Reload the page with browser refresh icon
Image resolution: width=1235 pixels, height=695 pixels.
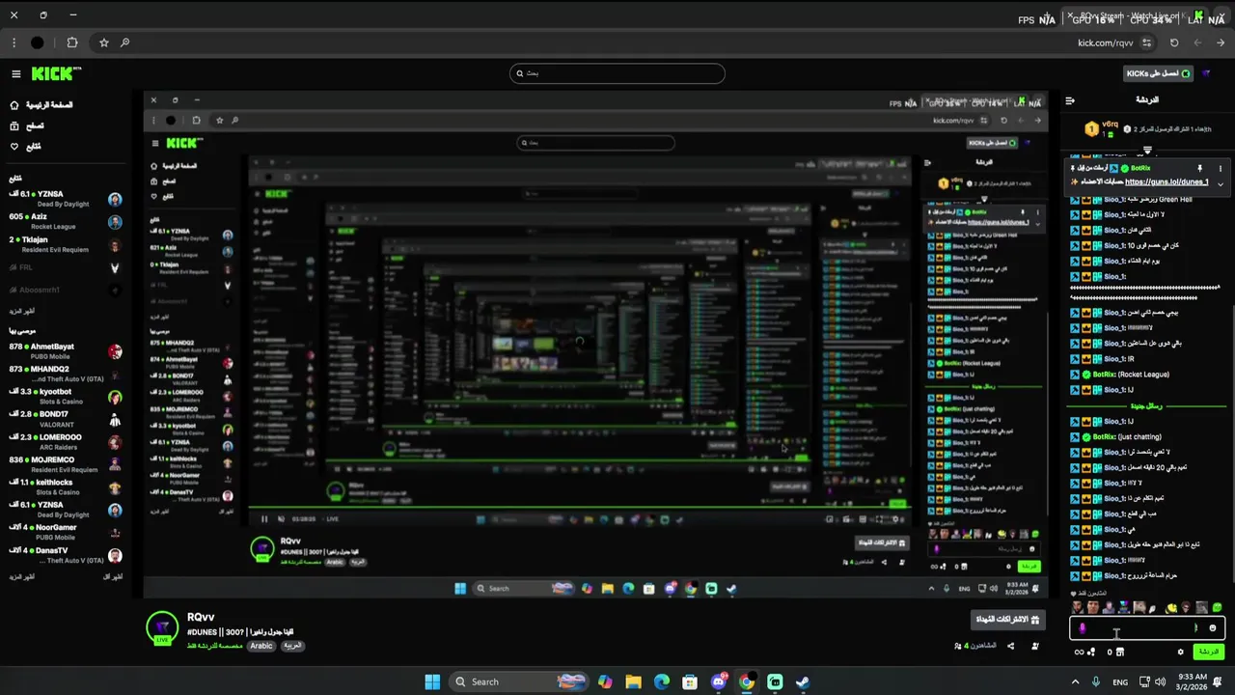tap(1174, 42)
